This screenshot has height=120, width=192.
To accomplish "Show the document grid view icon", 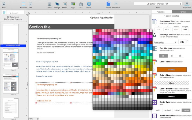I will point(4,12).
